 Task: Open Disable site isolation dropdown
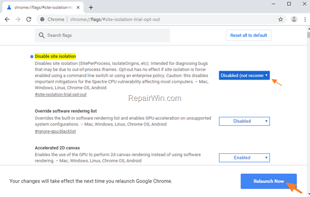click(x=244, y=75)
